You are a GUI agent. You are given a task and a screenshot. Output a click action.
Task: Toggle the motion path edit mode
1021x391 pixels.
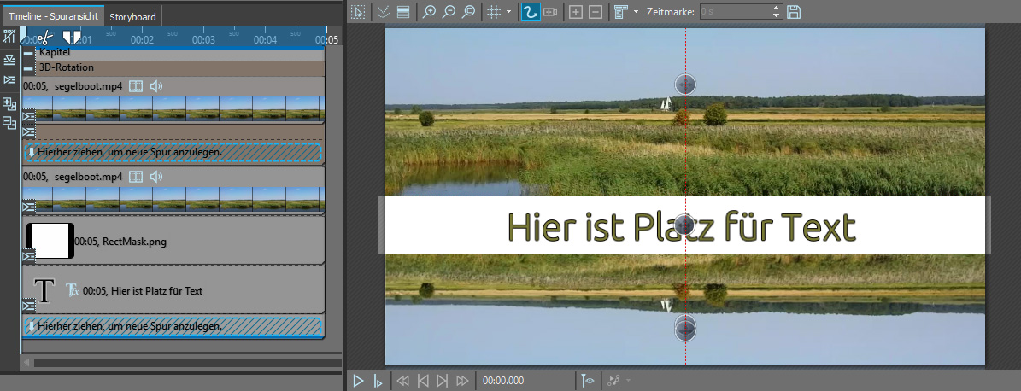pos(531,12)
